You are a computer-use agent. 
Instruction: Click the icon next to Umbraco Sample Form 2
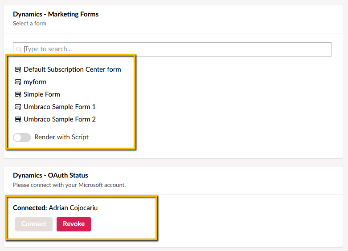[18, 120]
